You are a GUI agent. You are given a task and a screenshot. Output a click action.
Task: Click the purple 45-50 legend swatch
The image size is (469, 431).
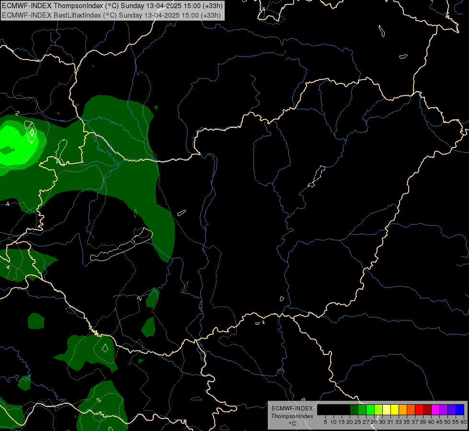tap(444, 409)
